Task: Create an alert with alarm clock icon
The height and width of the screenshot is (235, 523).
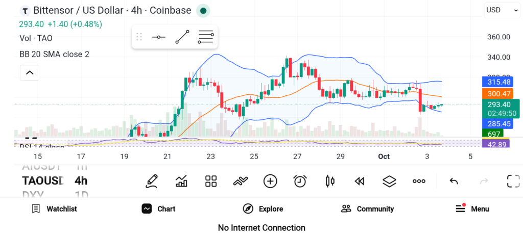Action: (x=300, y=181)
